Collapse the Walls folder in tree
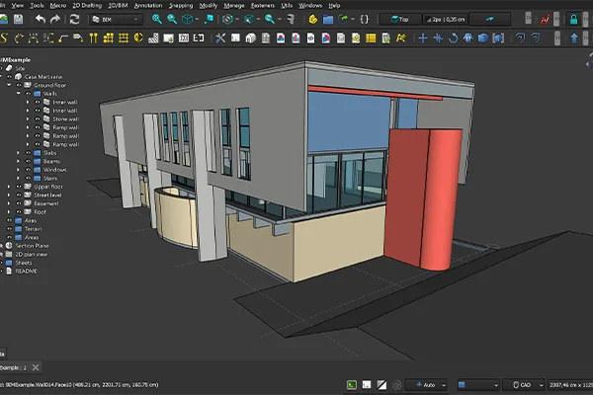593x395 pixels. [18, 94]
